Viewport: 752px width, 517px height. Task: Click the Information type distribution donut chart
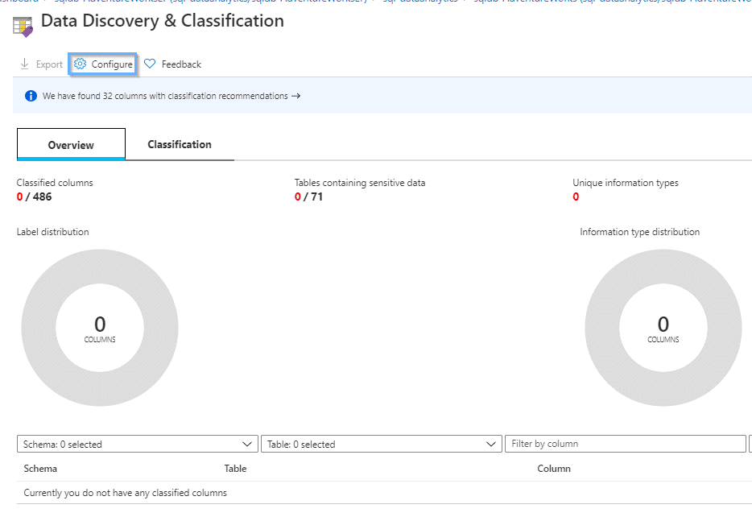coord(663,328)
